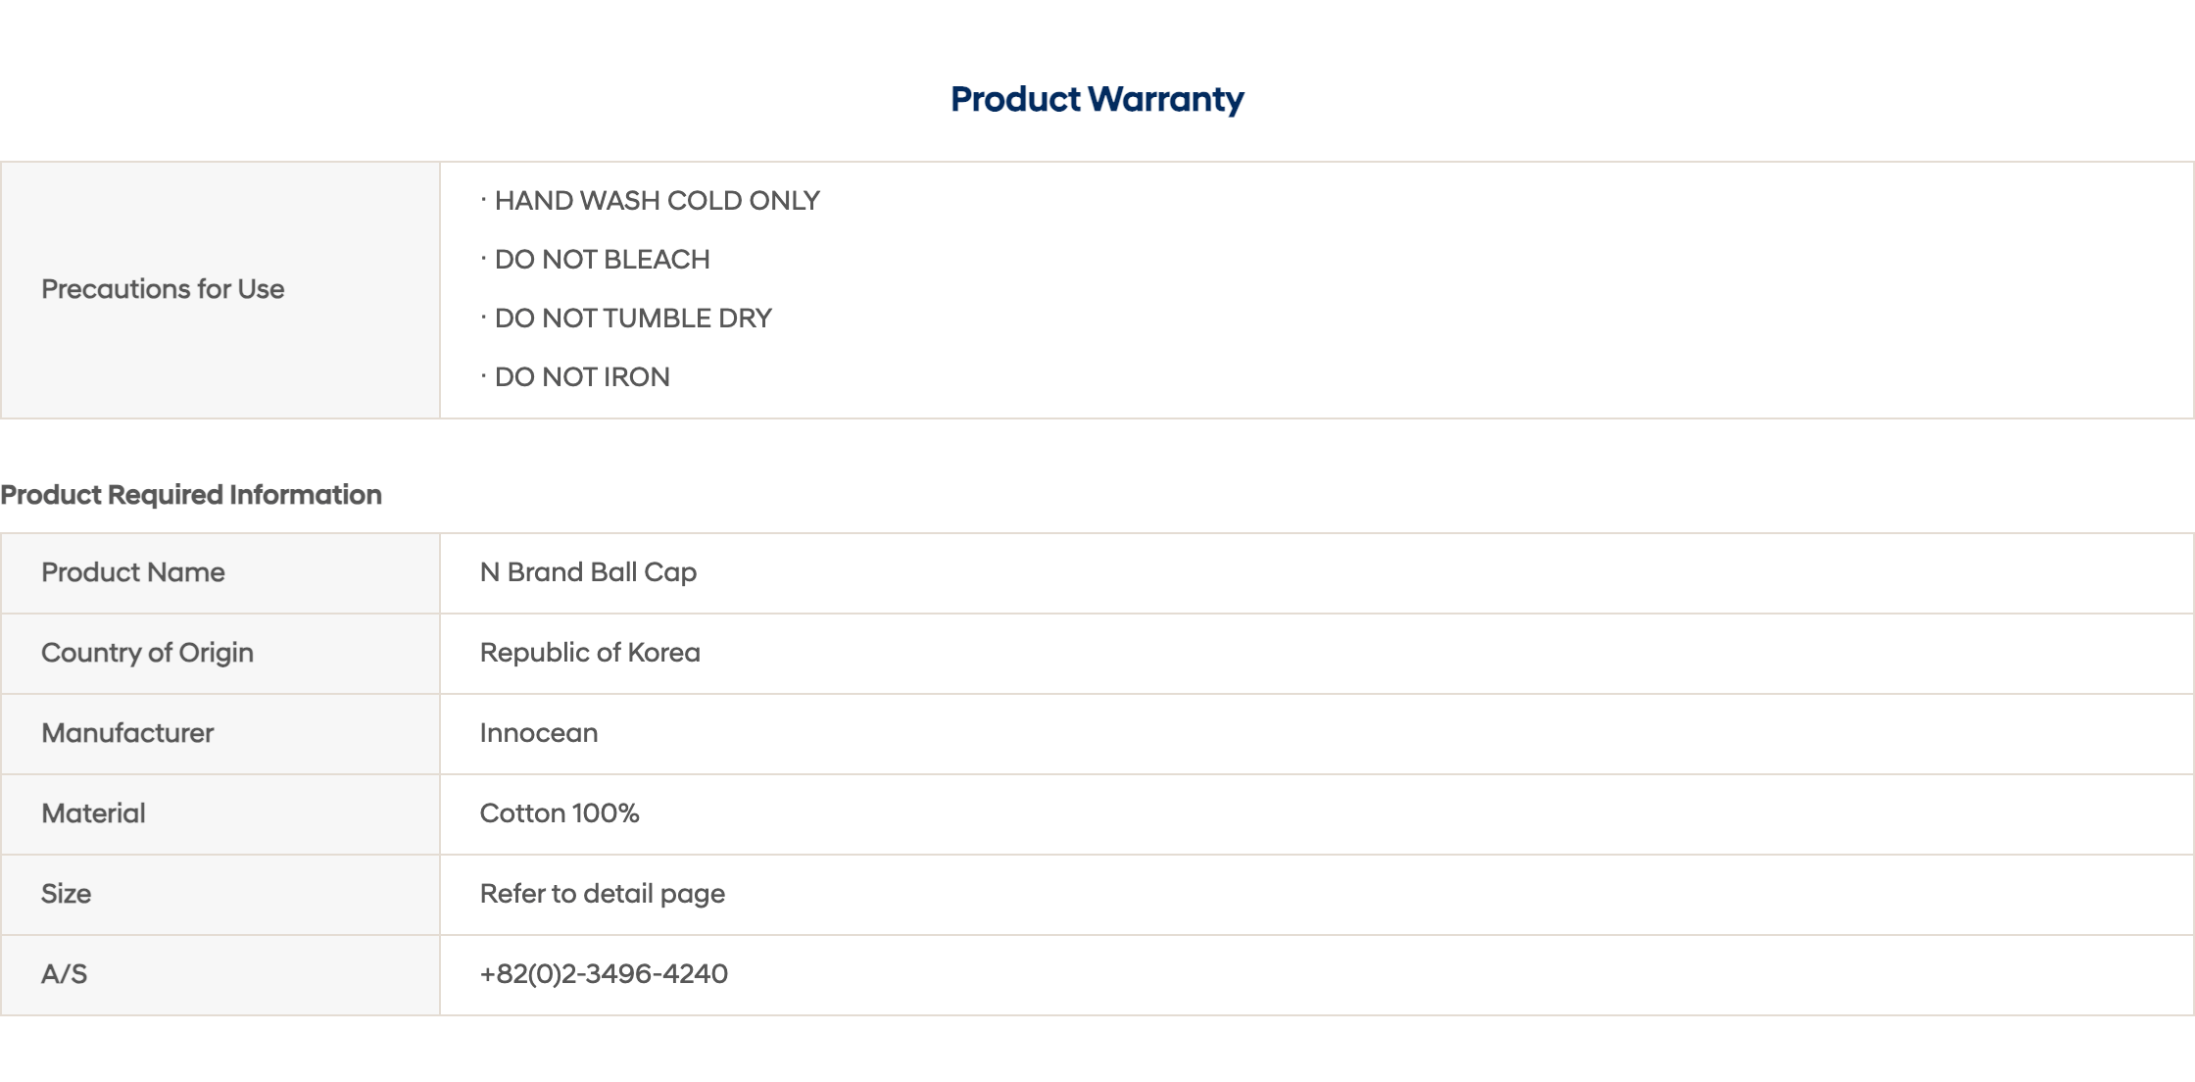Image resolution: width=2195 pixels, height=1082 pixels.
Task: Select the Precautions for Use label
Action: (x=163, y=289)
